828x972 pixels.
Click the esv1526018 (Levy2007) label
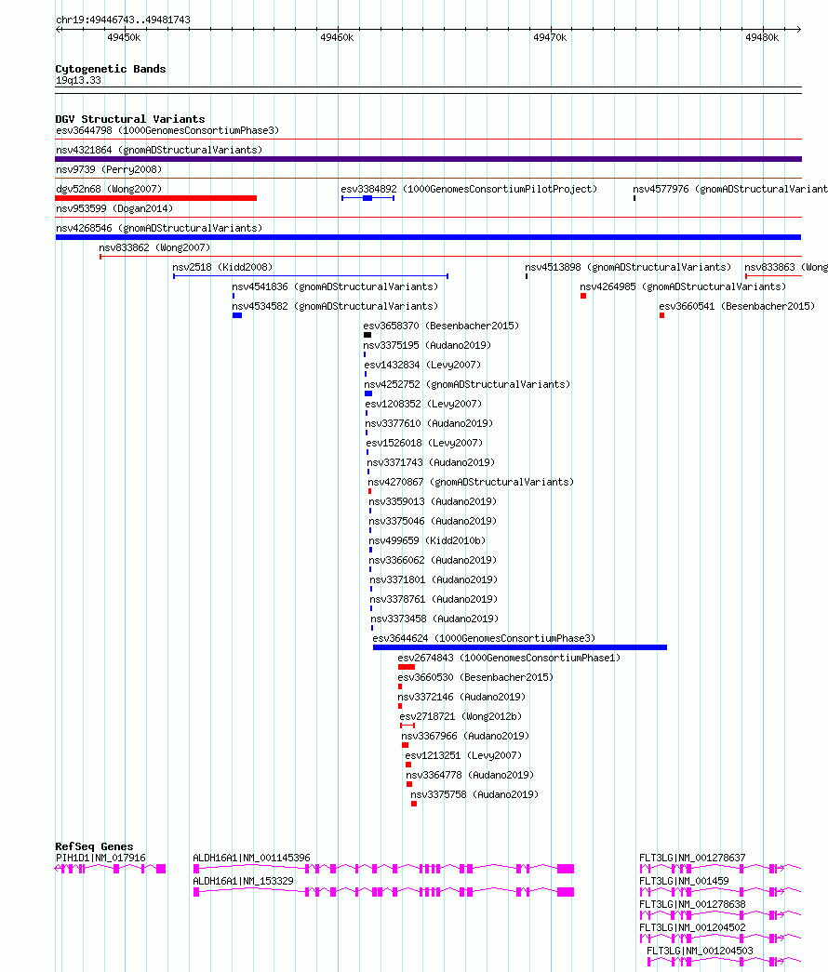click(x=424, y=443)
